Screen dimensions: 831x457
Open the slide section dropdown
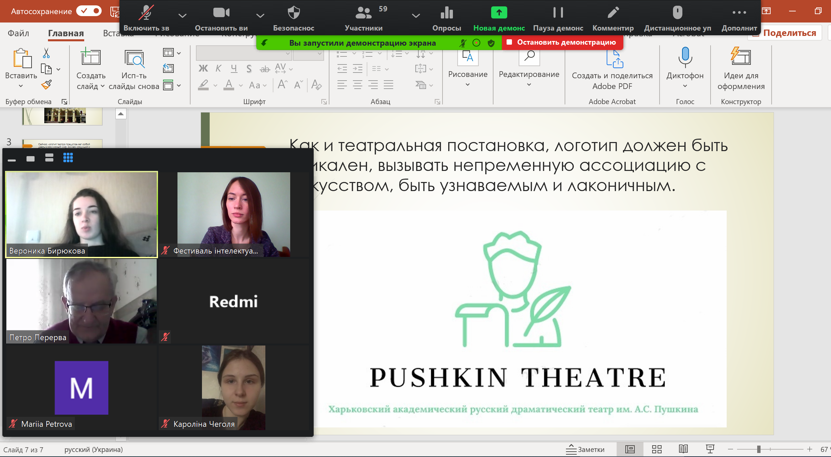172,85
